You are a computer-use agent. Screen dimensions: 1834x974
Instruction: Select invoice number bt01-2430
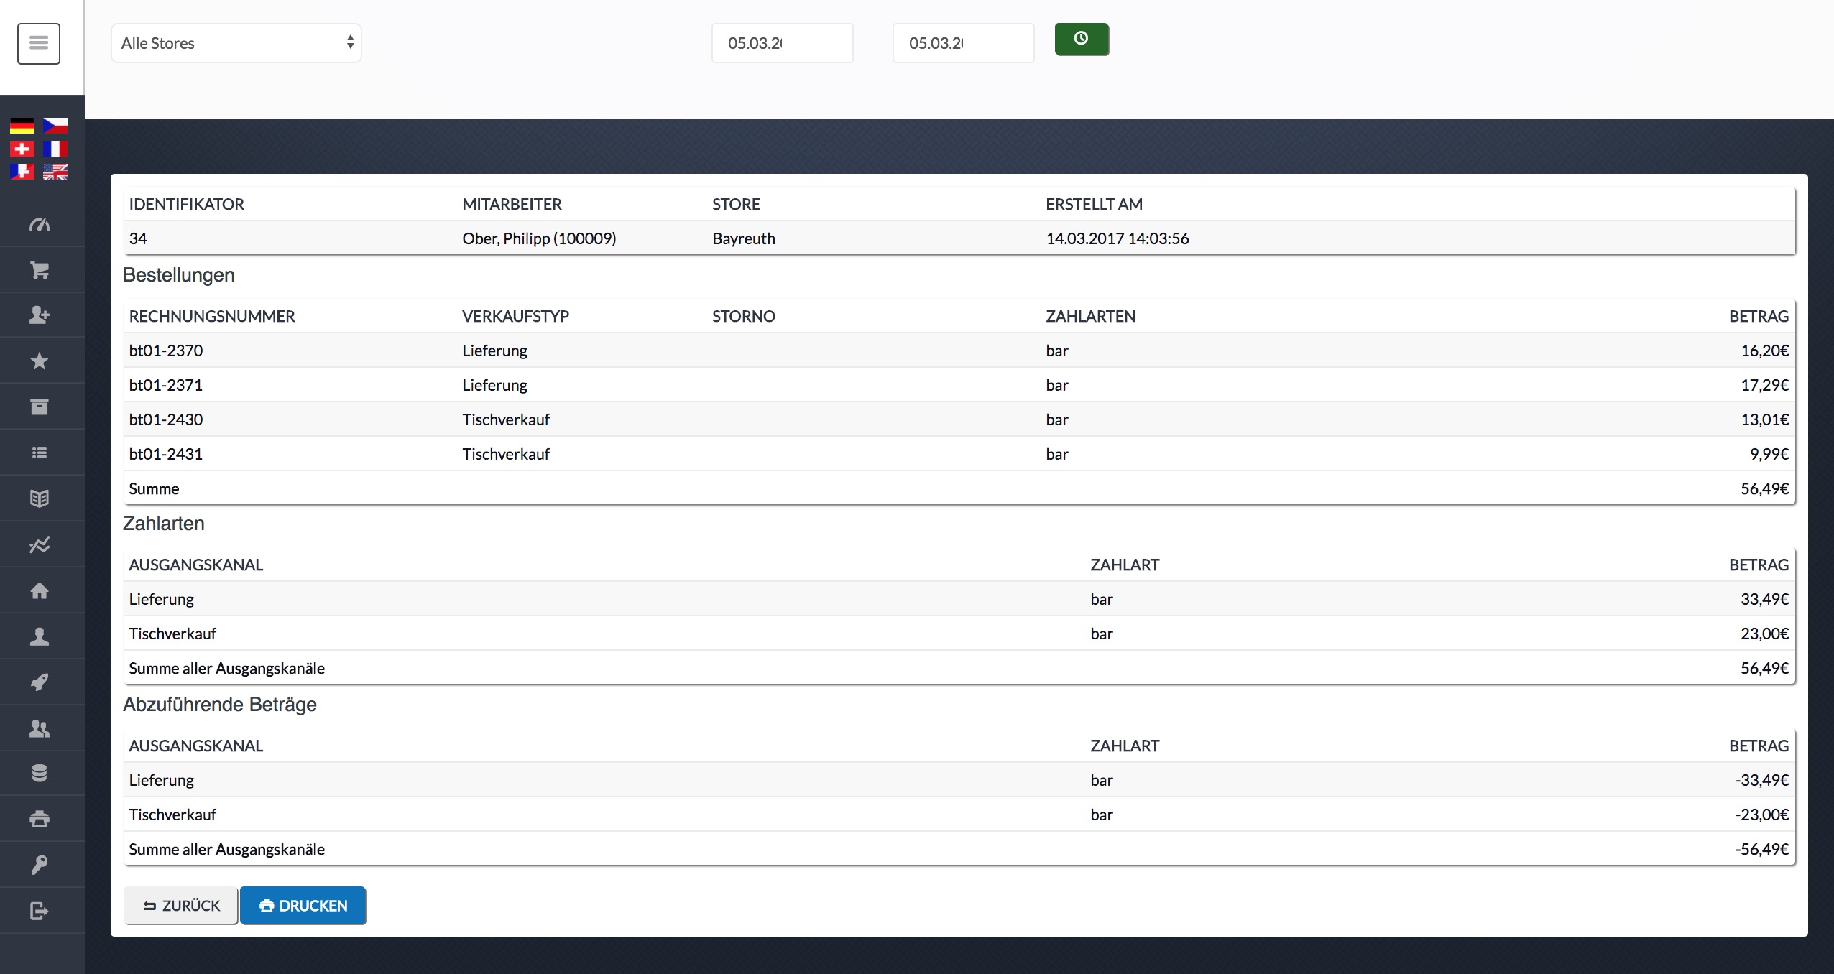tap(166, 419)
